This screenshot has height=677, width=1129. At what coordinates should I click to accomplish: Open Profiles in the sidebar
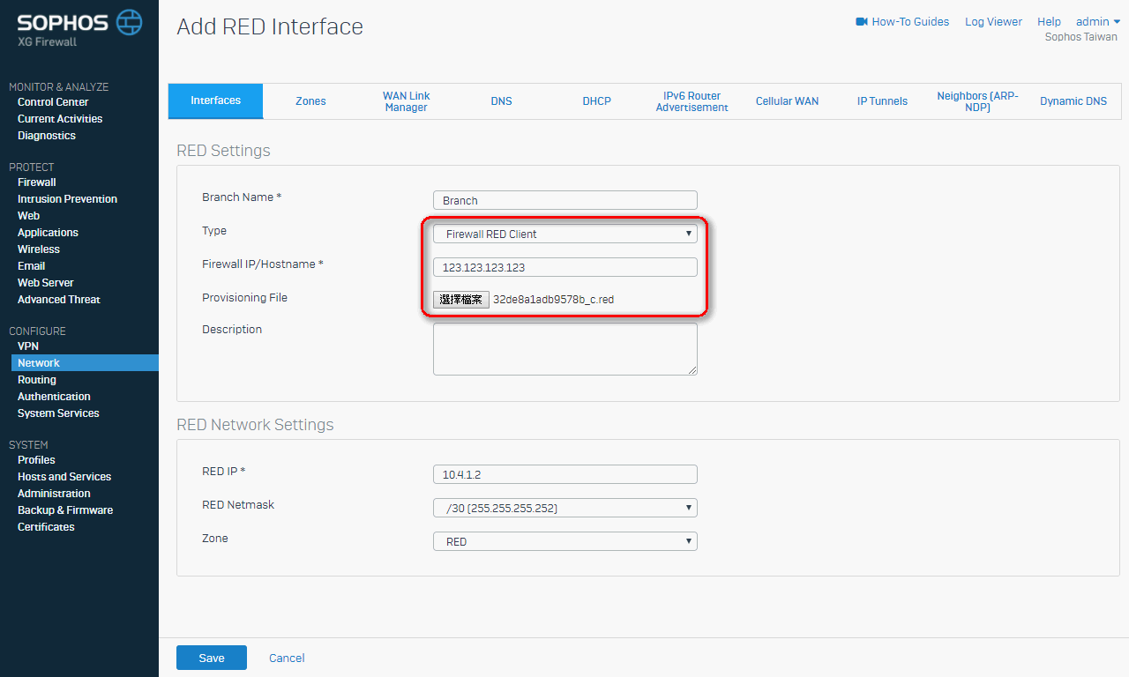pyautogui.click(x=36, y=460)
